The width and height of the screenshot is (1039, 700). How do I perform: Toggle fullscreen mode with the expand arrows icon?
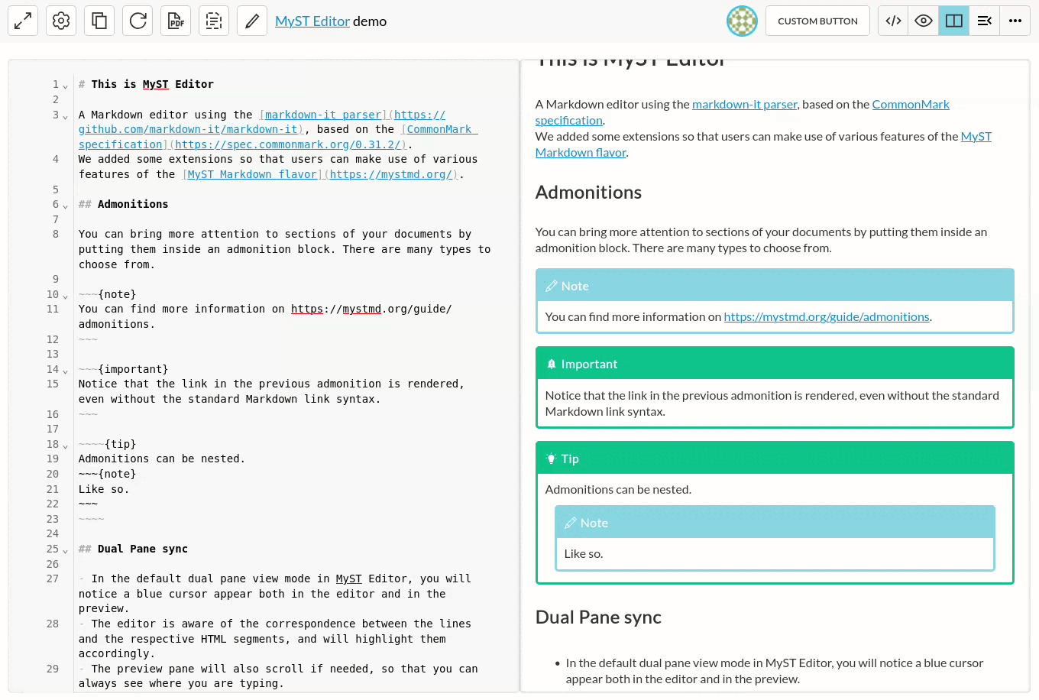pyautogui.click(x=23, y=21)
